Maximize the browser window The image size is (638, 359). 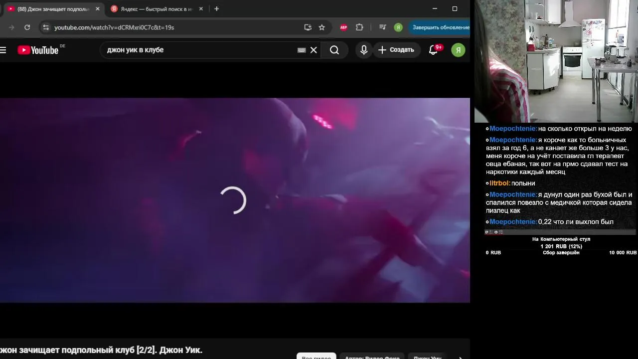(x=455, y=8)
